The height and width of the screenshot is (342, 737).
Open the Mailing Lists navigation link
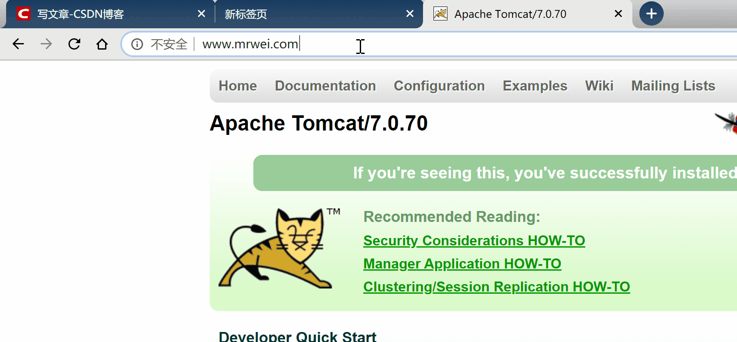[673, 86]
